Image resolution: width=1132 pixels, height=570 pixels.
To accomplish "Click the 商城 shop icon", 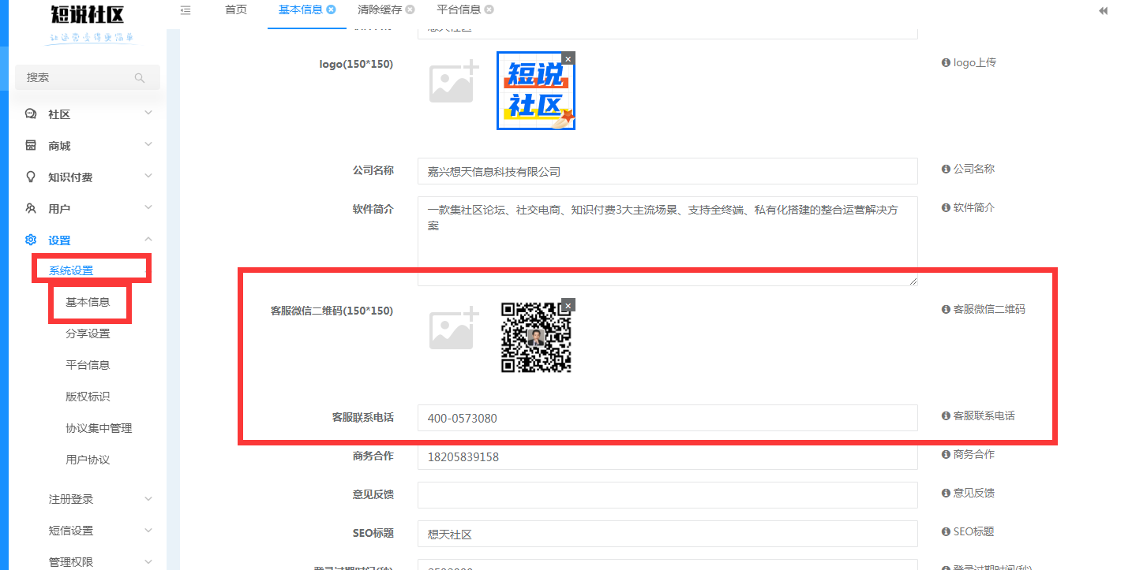I will (x=31, y=145).
